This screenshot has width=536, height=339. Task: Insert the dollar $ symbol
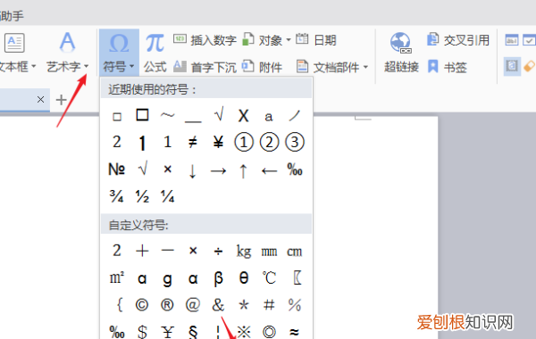[x=142, y=332]
